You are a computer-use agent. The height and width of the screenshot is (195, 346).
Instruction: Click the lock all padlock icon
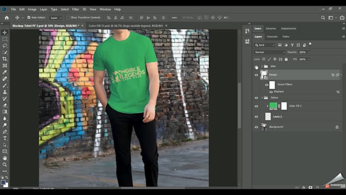click(x=286, y=59)
